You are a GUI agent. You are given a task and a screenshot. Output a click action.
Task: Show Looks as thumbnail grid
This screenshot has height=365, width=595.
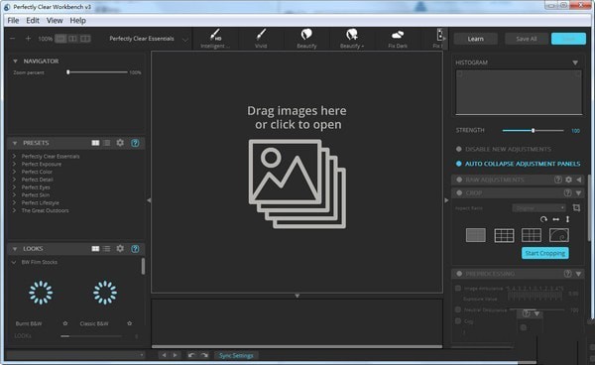(95, 249)
